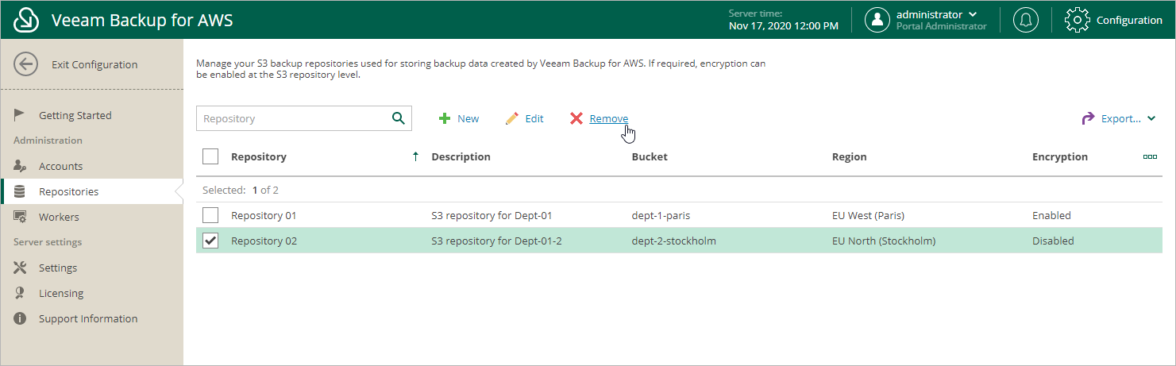Click Exit Configuration link
This screenshot has width=1176, height=366.
(x=94, y=65)
